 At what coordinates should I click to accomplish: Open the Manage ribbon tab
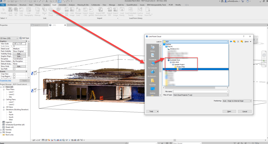(112, 5)
